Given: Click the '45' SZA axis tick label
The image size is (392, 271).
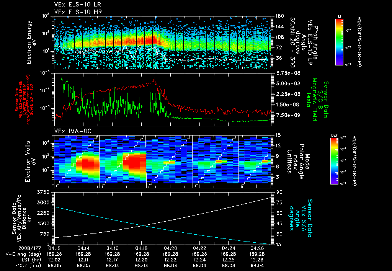Looking at the screenshot, I should click(x=279, y=224).
